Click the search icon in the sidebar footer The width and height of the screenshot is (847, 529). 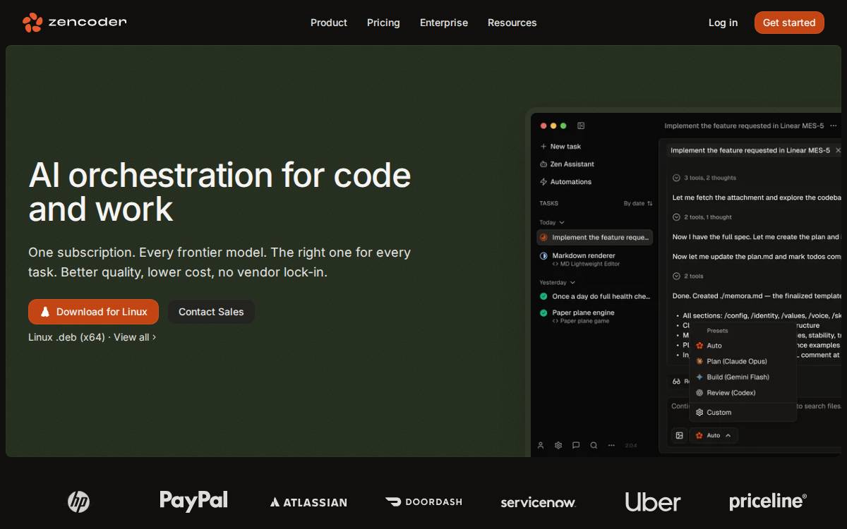[x=594, y=445]
